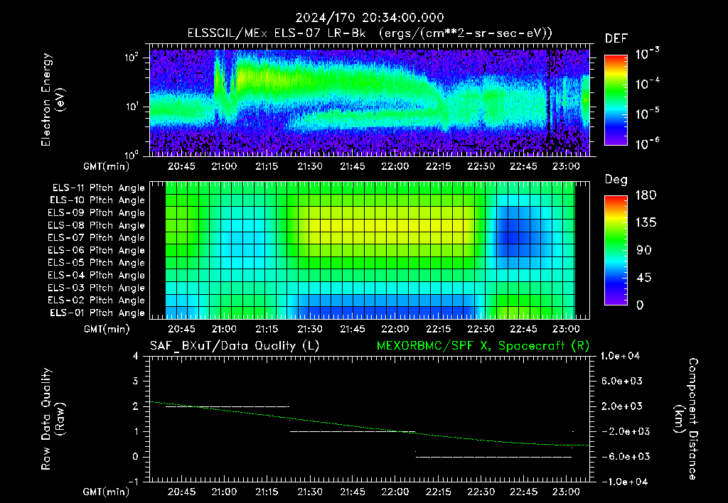Click the 10^1 energy axis tick label
Image resolution: width=728 pixels, height=503 pixels.
tap(132, 107)
